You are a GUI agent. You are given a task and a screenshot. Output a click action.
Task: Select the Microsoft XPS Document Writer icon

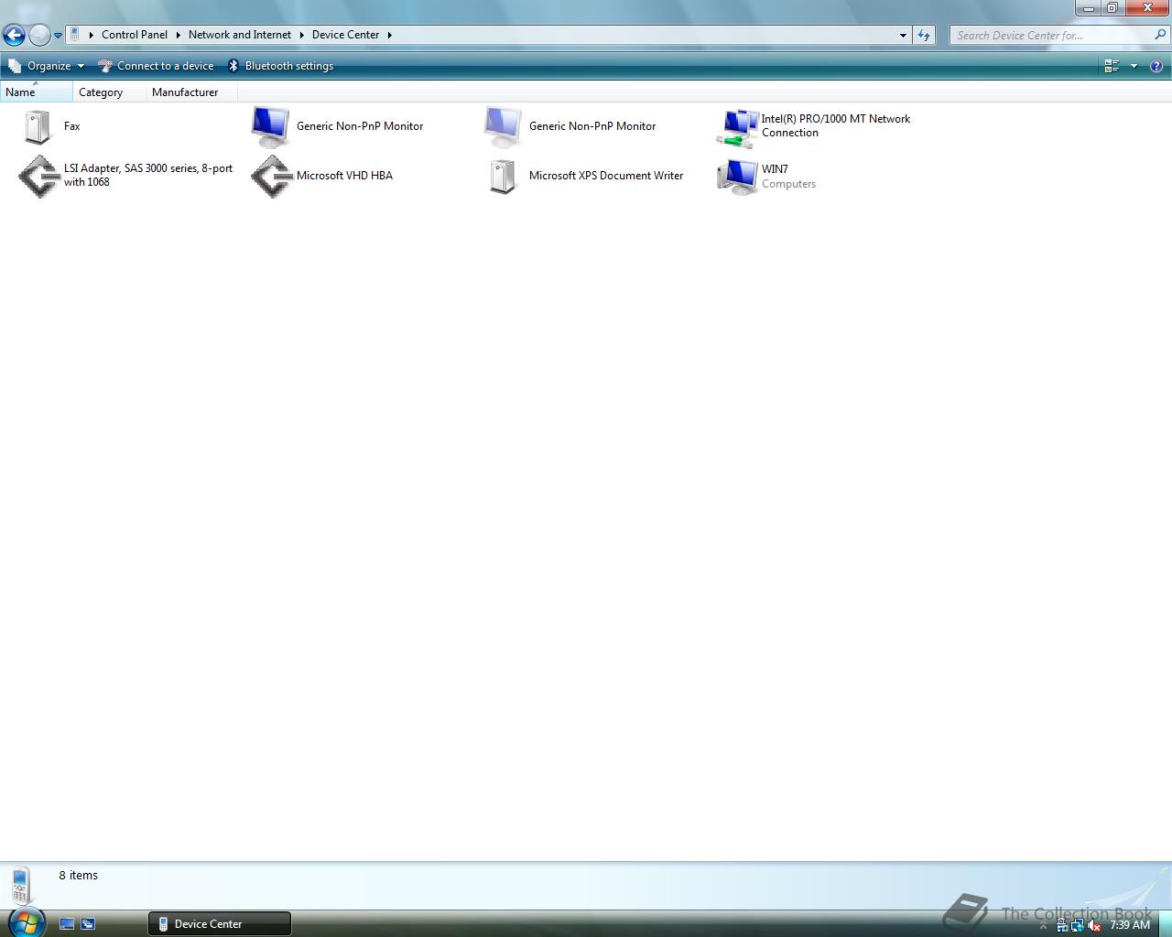point(503,176)
